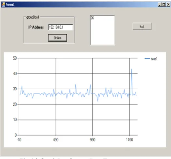Click the groupBox1 caption
Viewport: 171px width, 159px height.
pyautogui.click(x=33, y=17)
